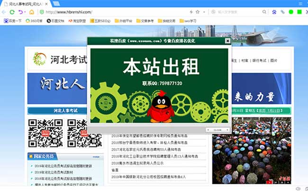Click the date text in the green bar

click(x=257, y=110)
